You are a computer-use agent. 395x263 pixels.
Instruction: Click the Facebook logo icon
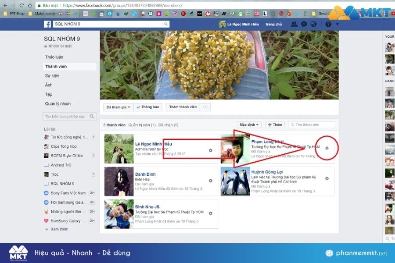47,24
